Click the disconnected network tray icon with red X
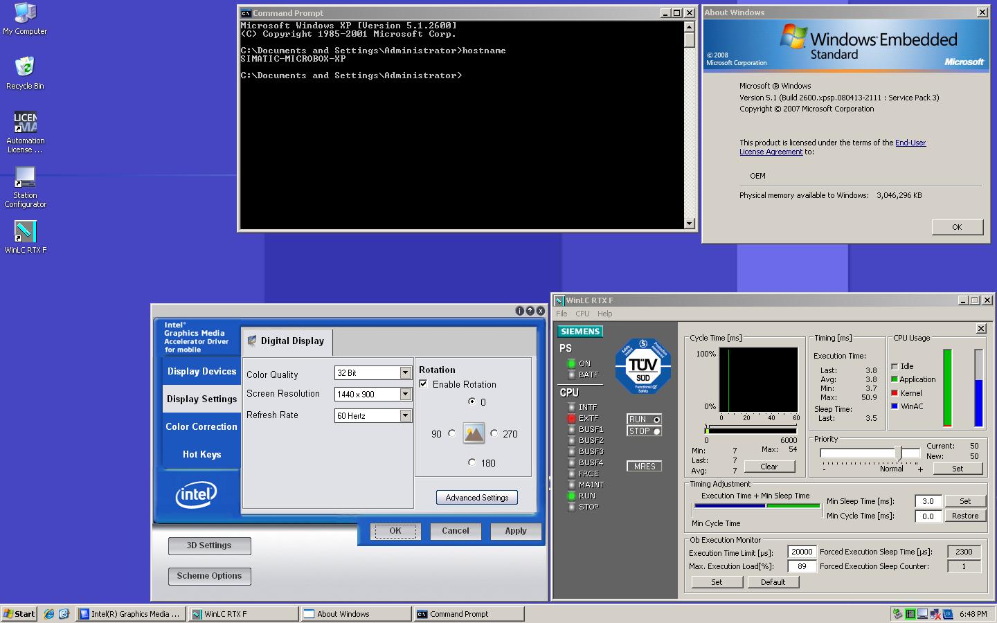The image size is (997, 623). click(x=935, y=614)
